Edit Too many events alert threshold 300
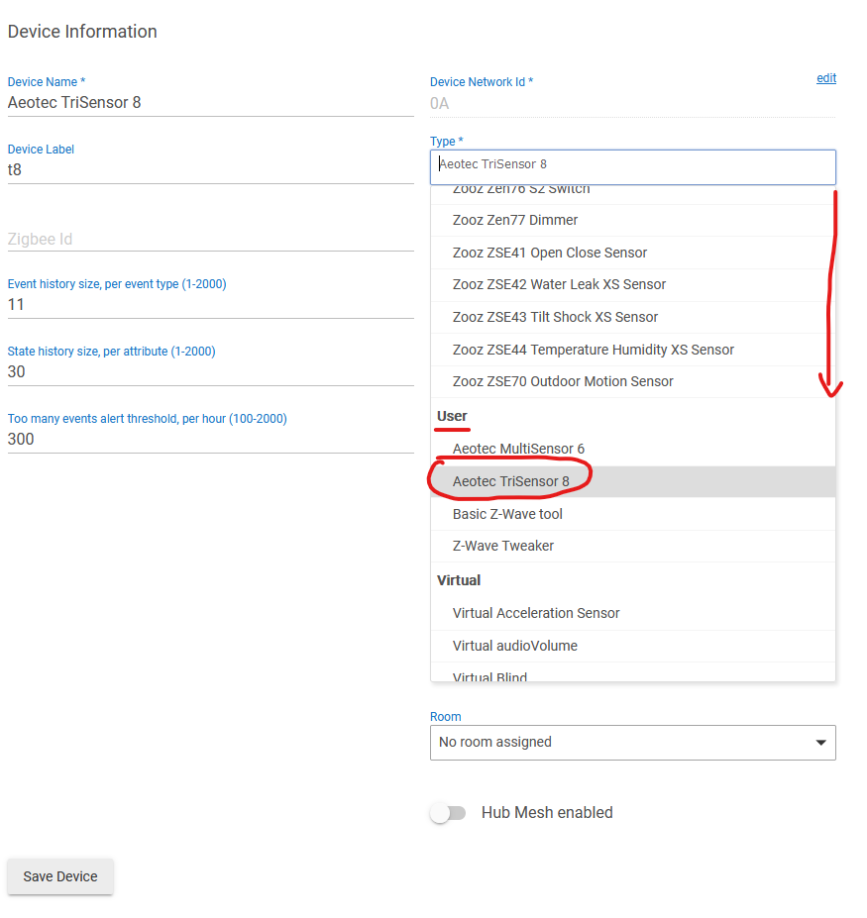This screenshot has width=867, height=918. pos(211,440)
